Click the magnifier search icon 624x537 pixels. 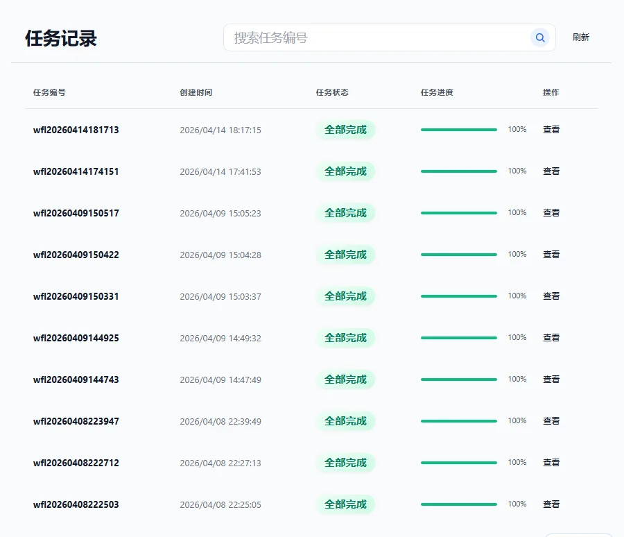pyautogui.click(x=539, y=37)
